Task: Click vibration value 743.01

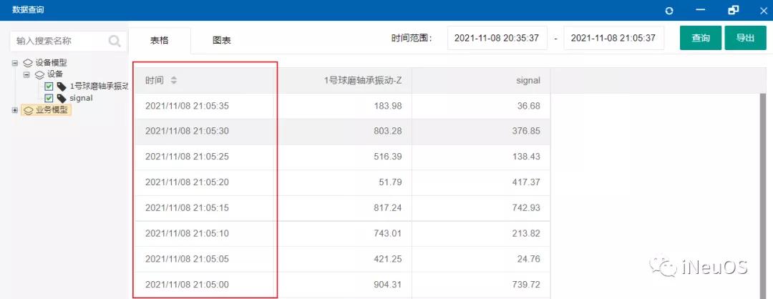Action: (x=388, y=234)
